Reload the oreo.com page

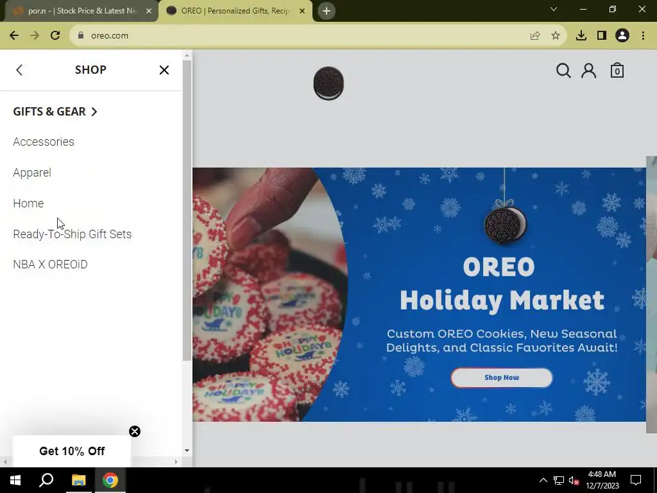point(55,36)
